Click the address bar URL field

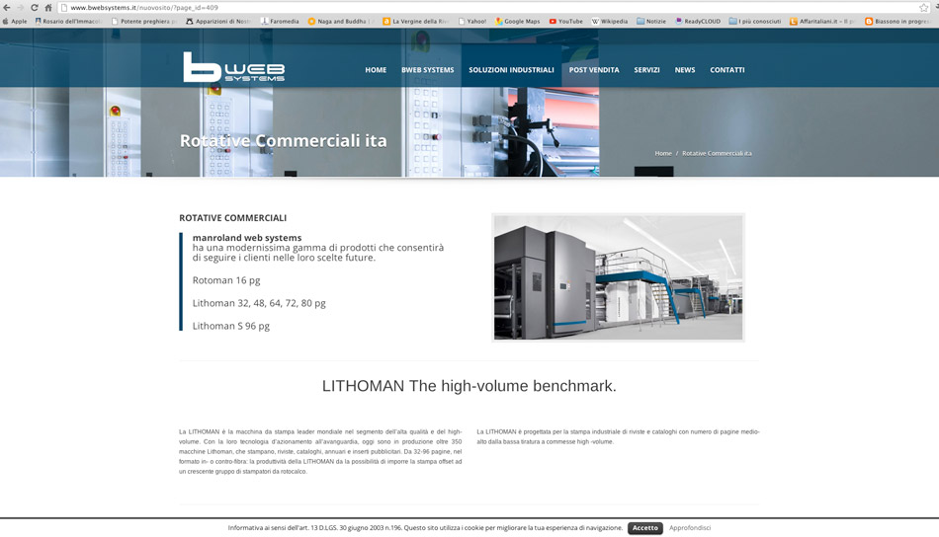[488, 8]
